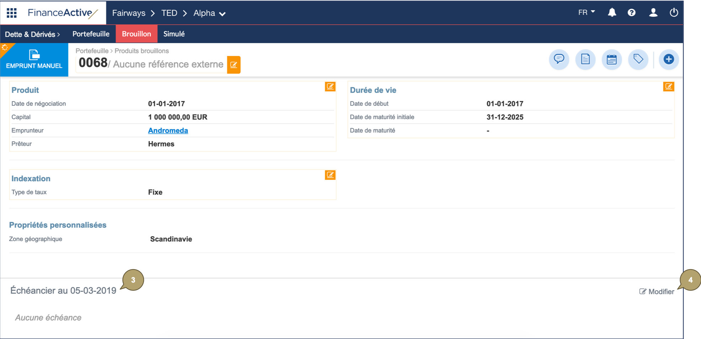The height and width of the screenshot is (339, 701).
Task: Edit the Durée de vie section
Action: coord(669,87)
